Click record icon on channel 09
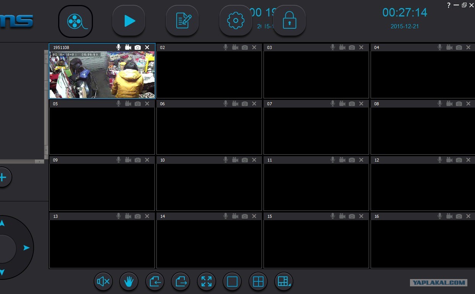 [128, 160]
